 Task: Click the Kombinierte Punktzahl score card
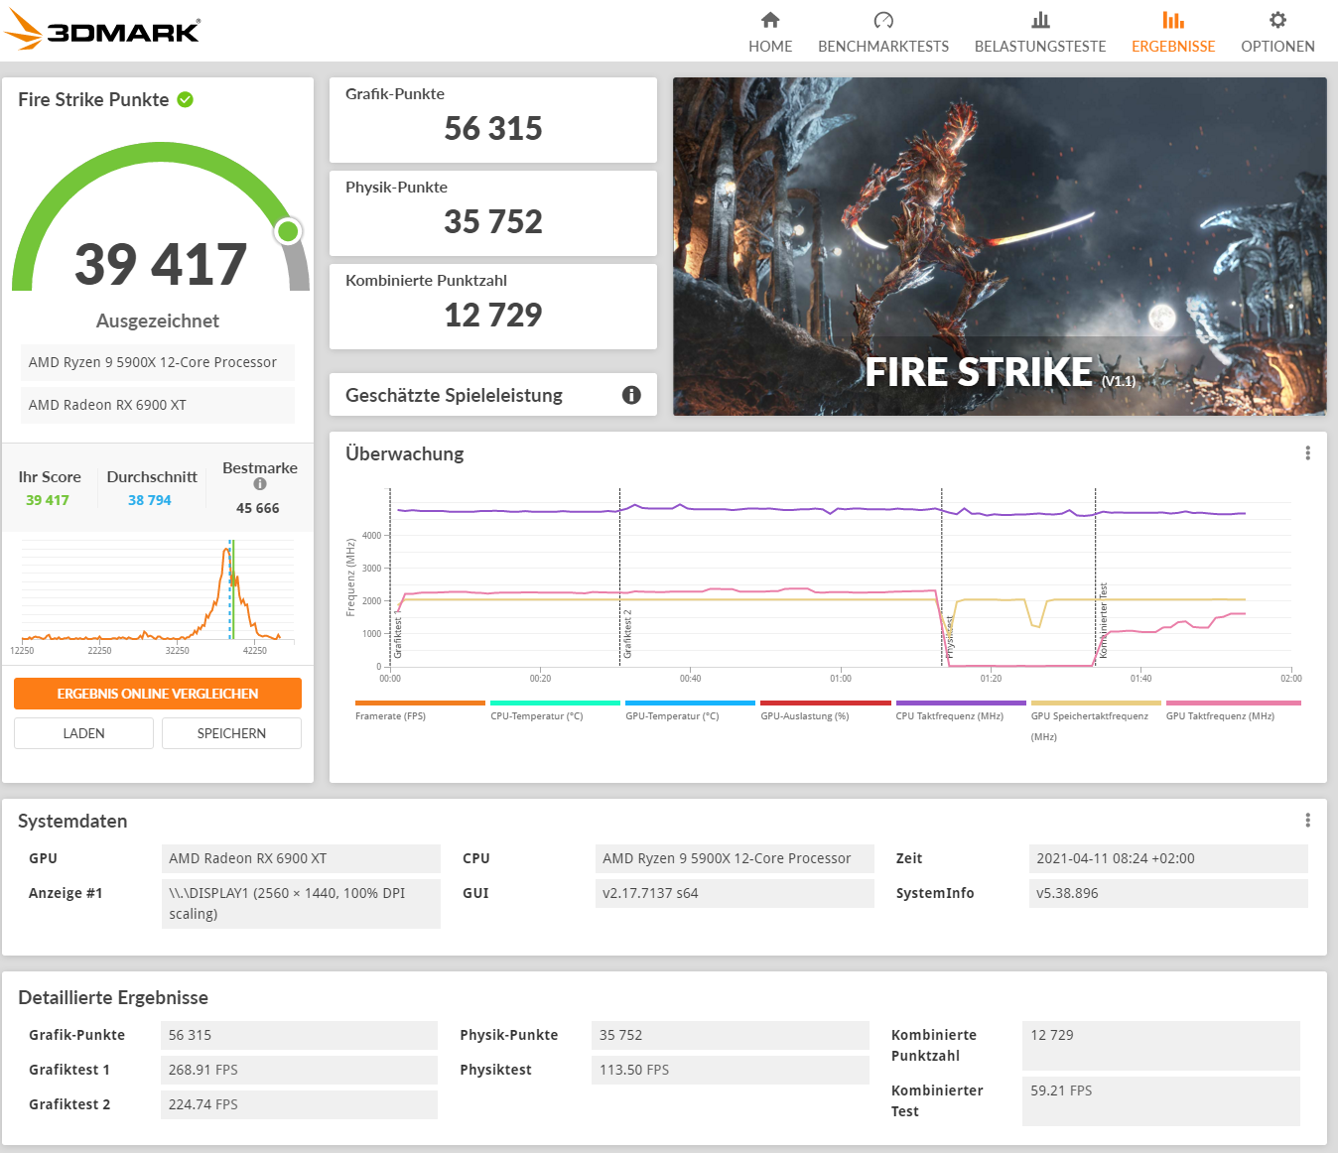point(493,307)
